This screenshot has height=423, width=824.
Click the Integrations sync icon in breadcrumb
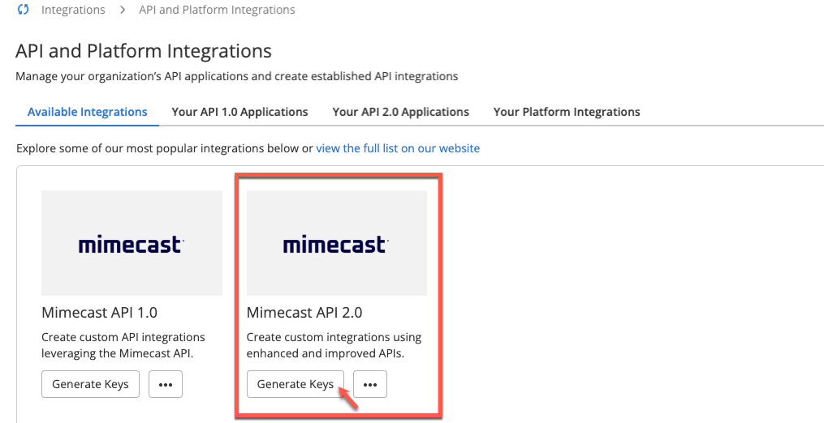[23, 10]
